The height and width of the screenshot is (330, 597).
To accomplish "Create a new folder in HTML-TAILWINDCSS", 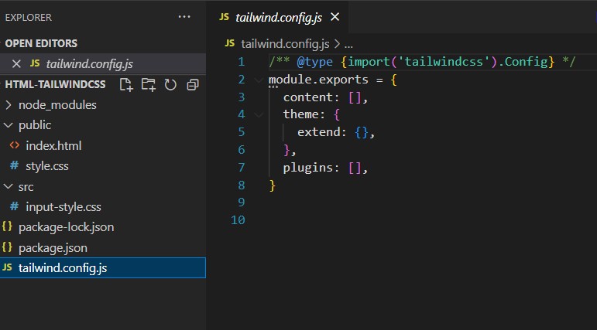I will pos(149,84).
